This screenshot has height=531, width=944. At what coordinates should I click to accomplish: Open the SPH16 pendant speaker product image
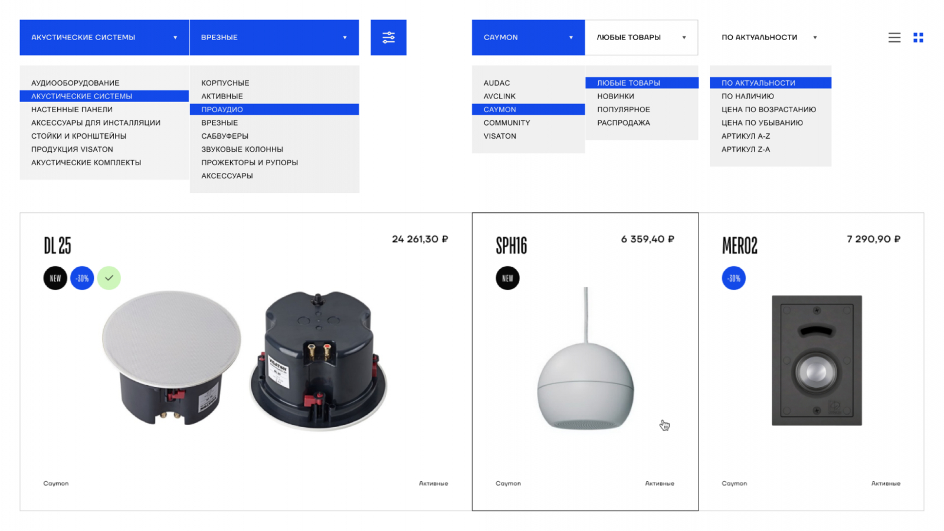point(585,359)
